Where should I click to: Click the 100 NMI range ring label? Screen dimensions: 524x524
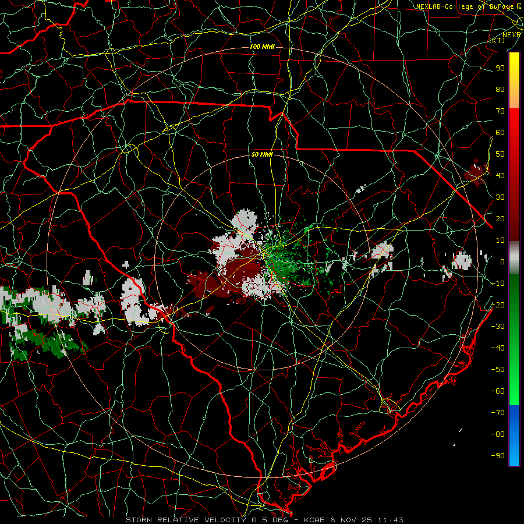tap(262, 47)
